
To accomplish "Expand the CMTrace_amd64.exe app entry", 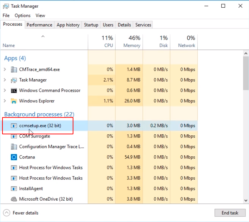I will pos(5,69).
